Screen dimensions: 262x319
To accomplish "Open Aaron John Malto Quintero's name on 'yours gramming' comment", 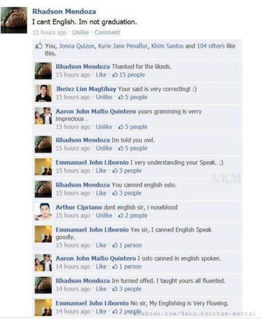I will pos(96,111).
